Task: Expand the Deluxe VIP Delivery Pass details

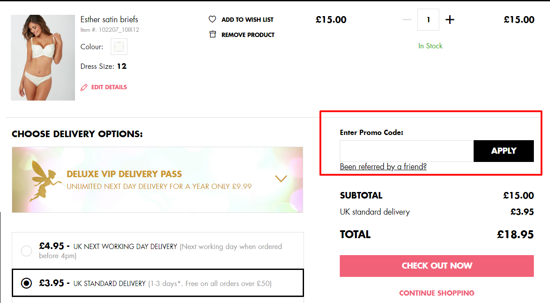Action: click(281, 178)
